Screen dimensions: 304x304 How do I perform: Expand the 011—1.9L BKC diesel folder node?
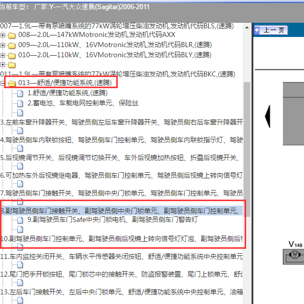click(x=3, y=64)
